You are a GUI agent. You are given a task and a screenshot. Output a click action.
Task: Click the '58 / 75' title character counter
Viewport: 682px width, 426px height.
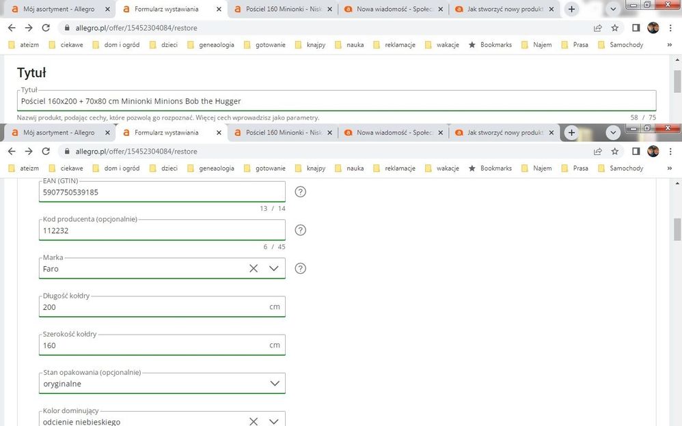click(x=643, y=117)
